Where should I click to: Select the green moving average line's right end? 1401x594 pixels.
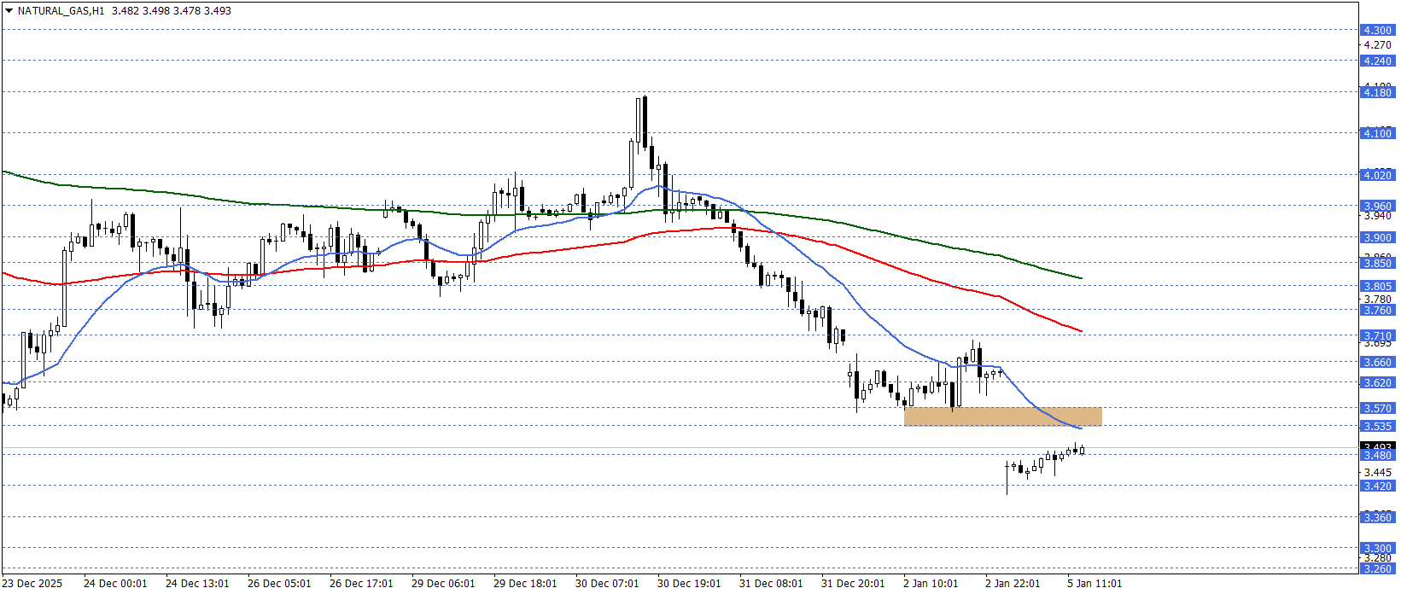(1081, 278)
